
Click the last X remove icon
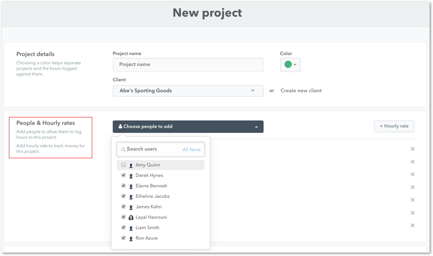coord(412,225)
